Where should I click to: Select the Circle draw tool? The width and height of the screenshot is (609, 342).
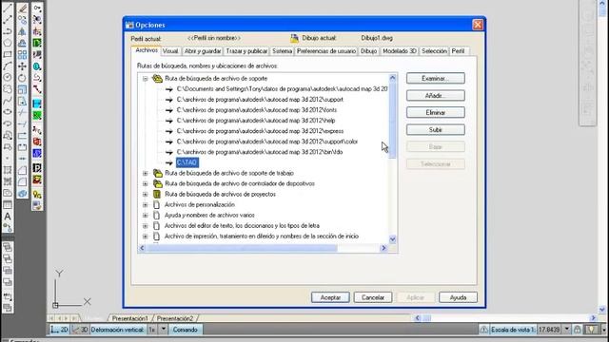(8, 78)
